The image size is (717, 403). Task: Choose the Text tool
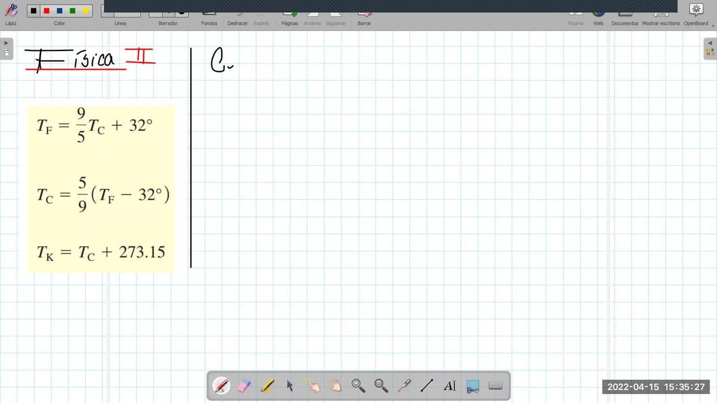point(450,386)
